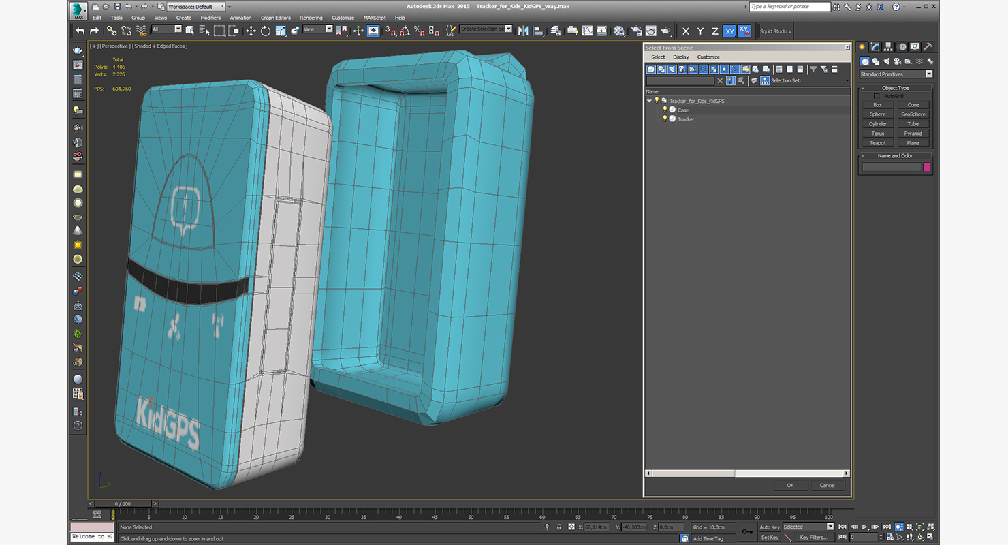Click the Teapot primitive button
The image size is (1008, 545).
[x=878, y=143]
